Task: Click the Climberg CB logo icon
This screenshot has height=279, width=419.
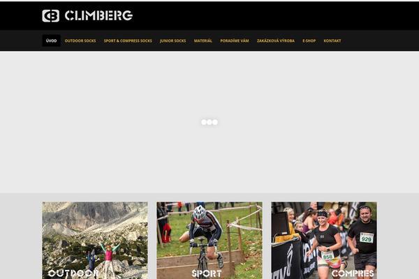Action: point(50,16)
